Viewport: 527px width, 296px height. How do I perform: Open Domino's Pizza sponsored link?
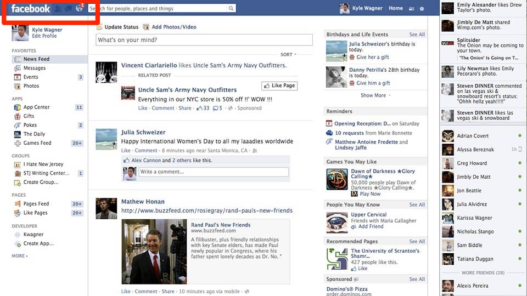point(347,289)
